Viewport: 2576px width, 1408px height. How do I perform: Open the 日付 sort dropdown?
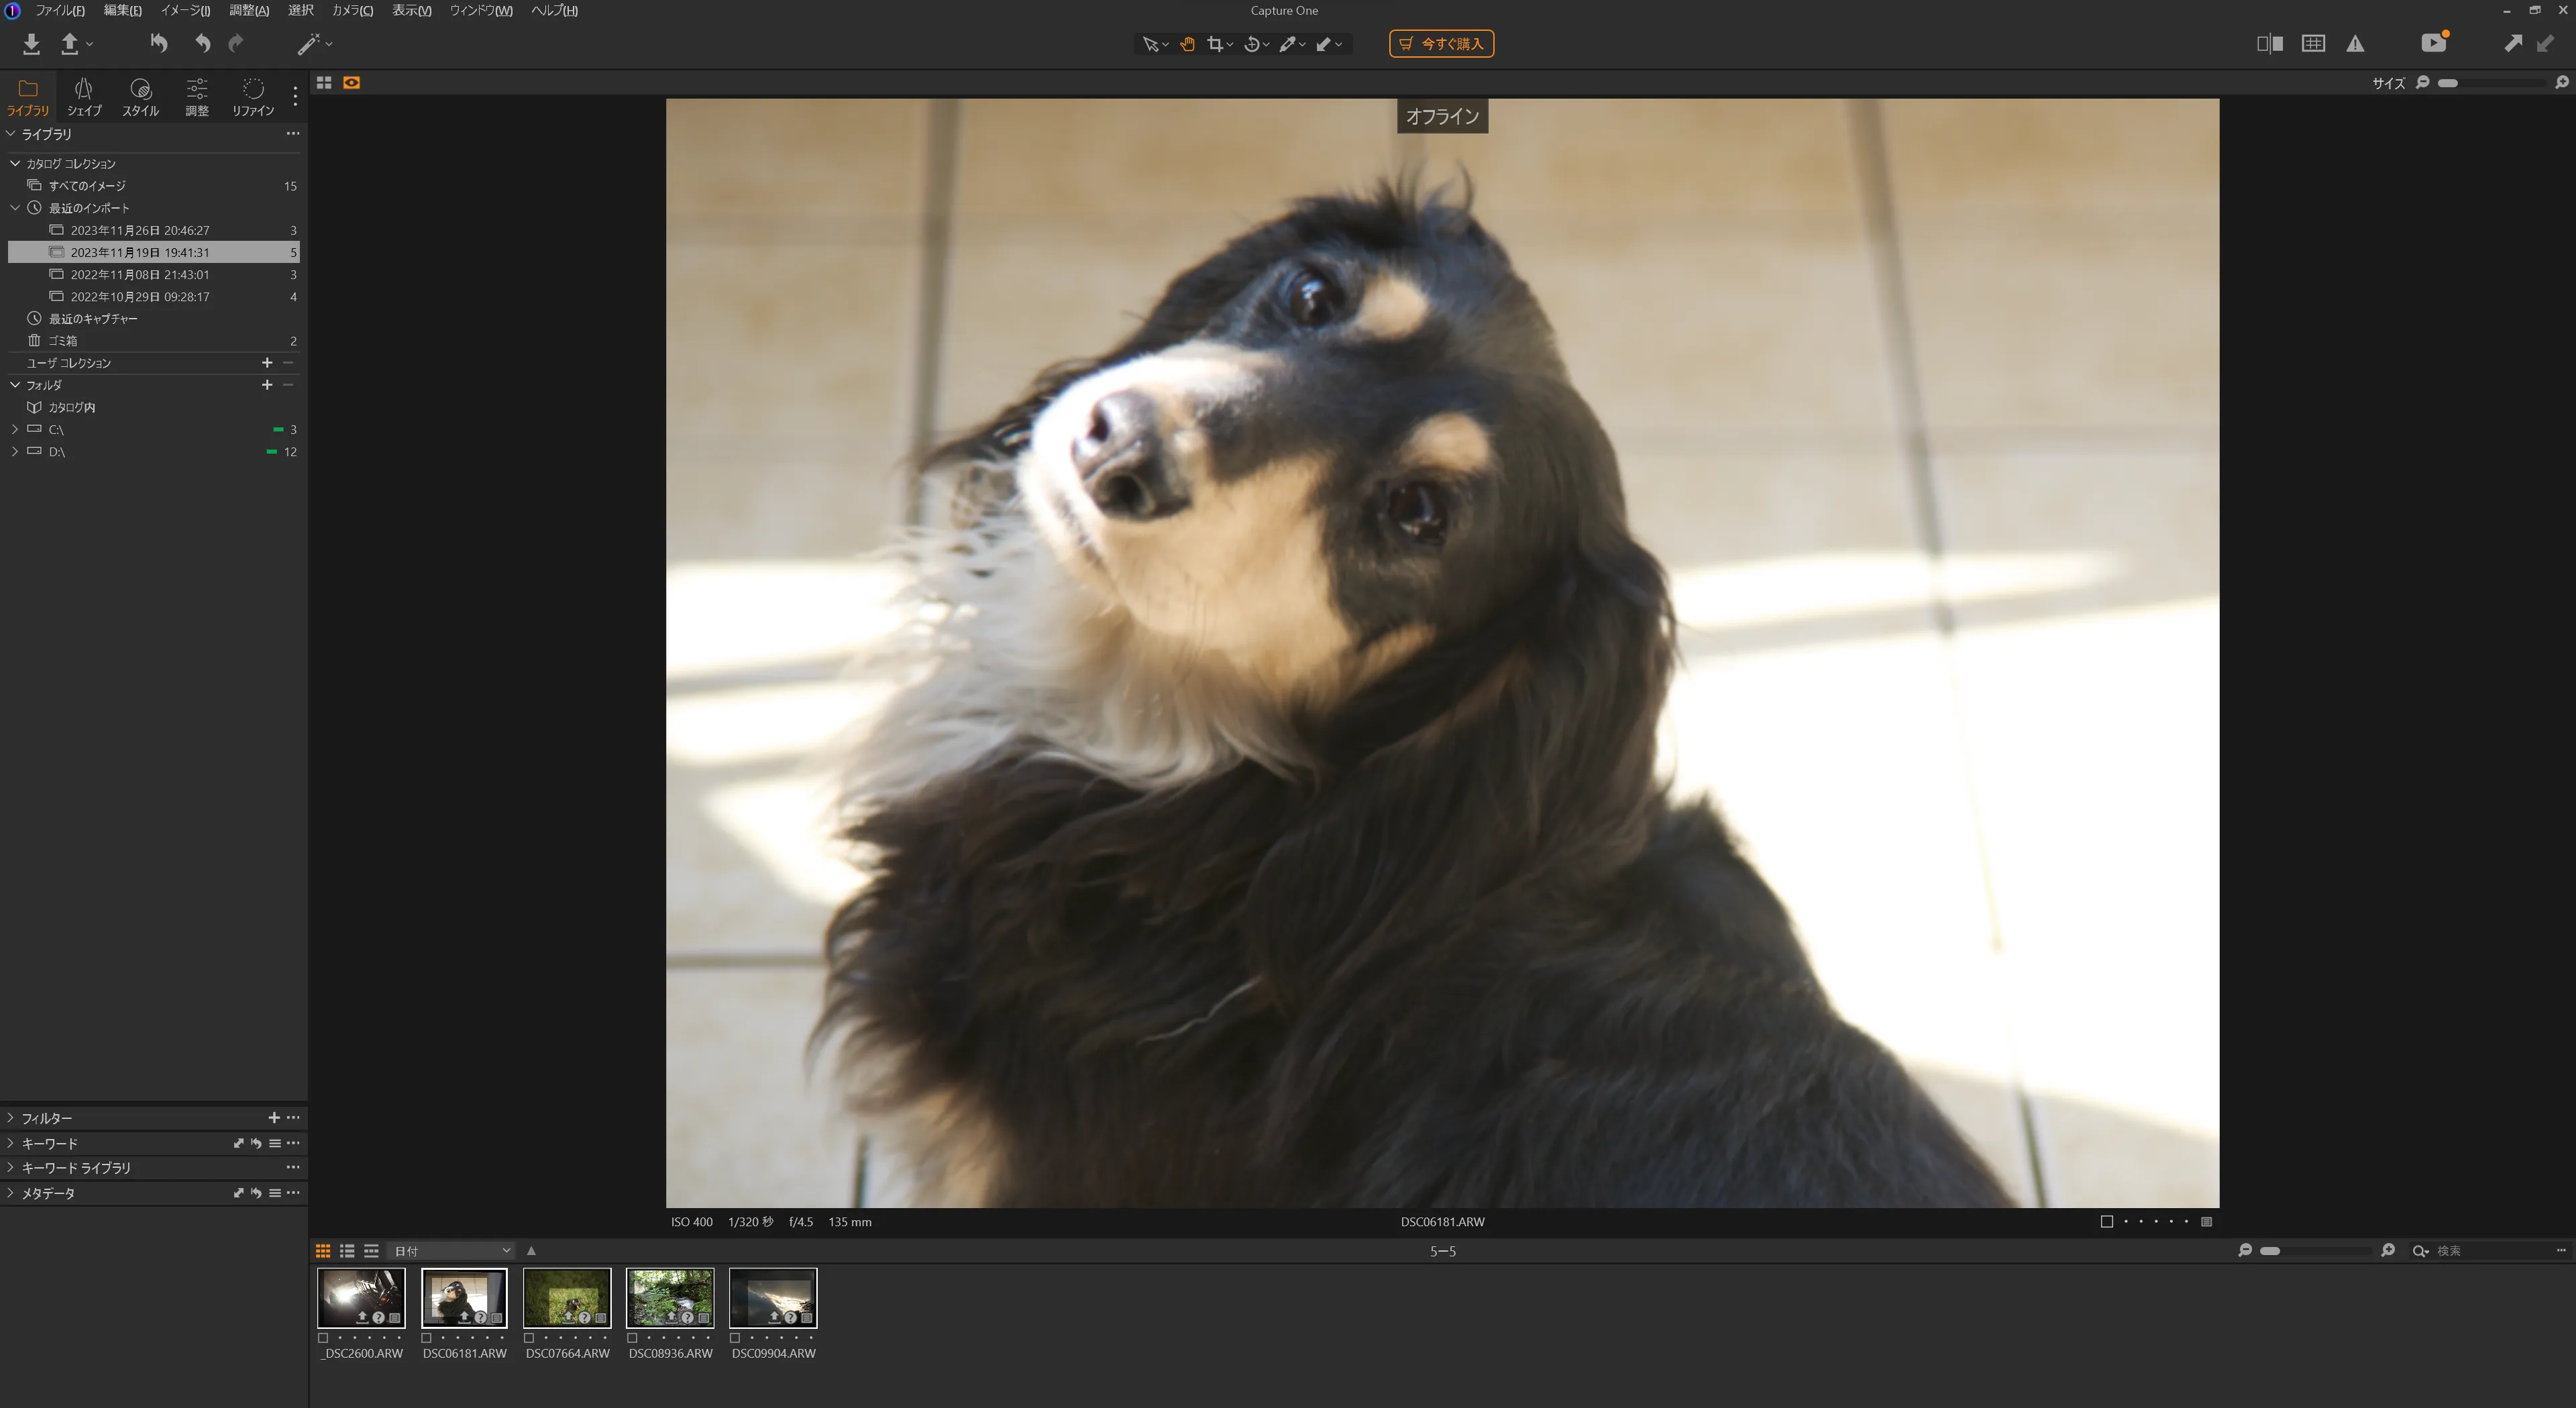[x=452, y=1251]
